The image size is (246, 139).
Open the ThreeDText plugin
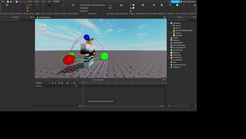tap(63, 5)
